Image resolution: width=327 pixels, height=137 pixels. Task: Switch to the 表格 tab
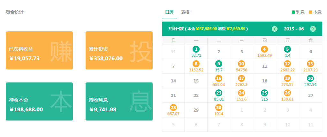pyautogui.click(x=185, y=12)
